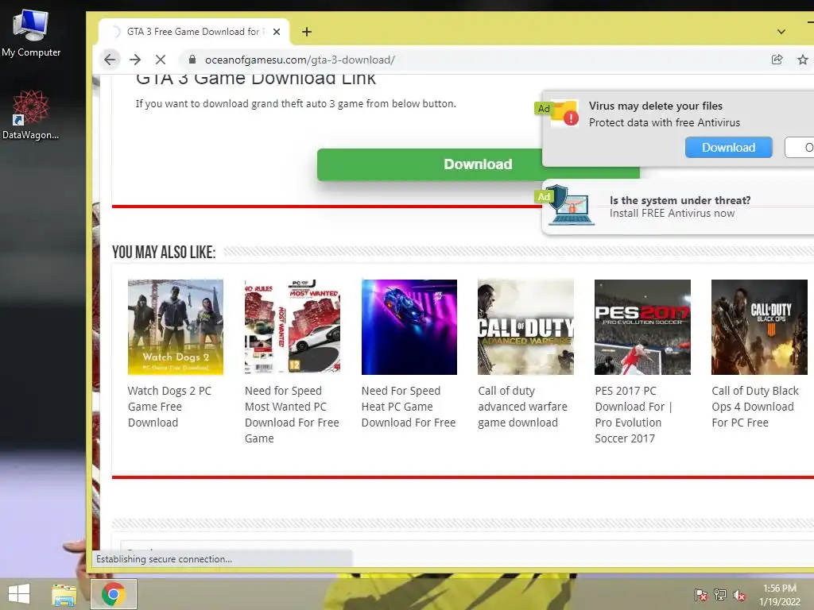Click the shield laptop antivirus ad icon

click(x=571, y=205)
